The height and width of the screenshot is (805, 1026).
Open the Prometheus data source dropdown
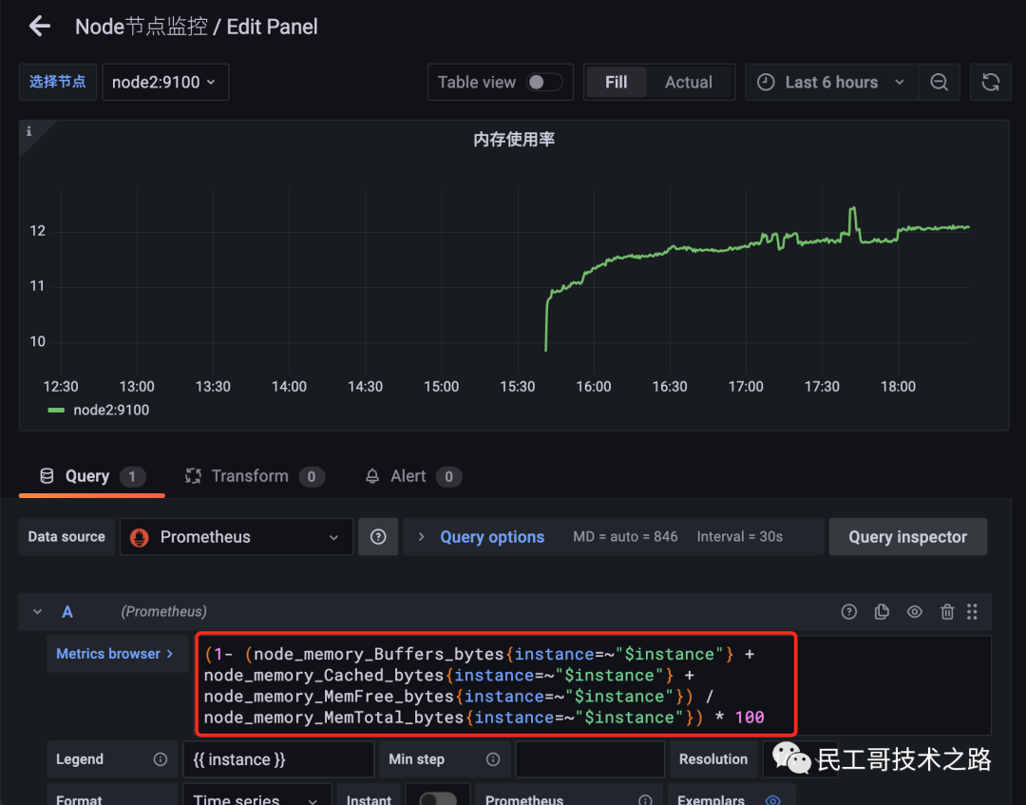[x=237, y=537]
